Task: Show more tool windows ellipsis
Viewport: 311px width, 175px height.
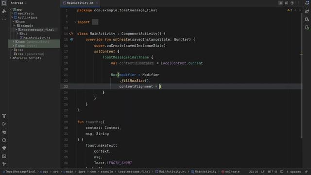Action: click(4, 19)
